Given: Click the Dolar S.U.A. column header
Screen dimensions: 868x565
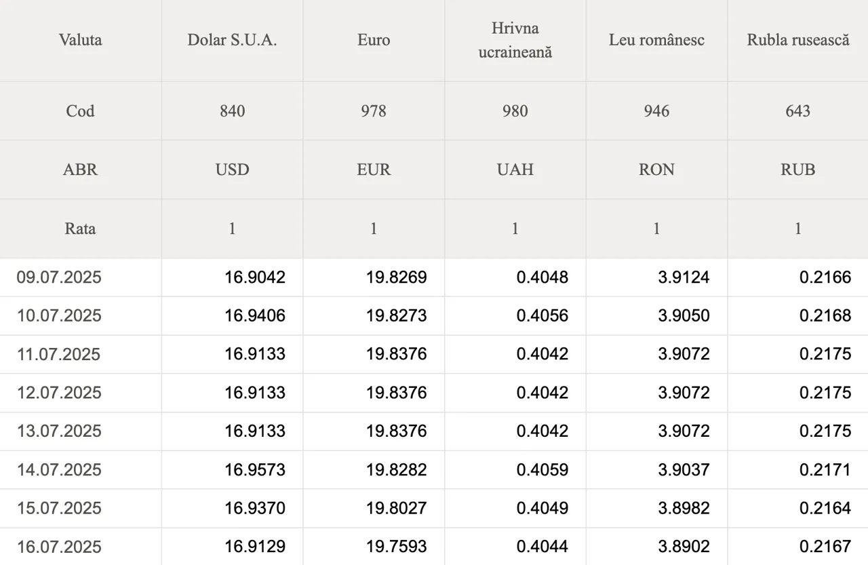Looking at the screenshot, I should (232, 40).
